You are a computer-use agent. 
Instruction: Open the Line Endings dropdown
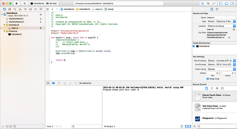(x=221, y=64)
